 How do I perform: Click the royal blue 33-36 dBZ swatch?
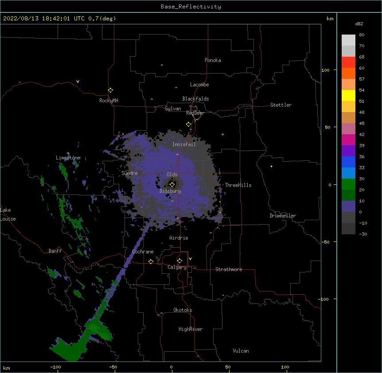tap(348, 162)
